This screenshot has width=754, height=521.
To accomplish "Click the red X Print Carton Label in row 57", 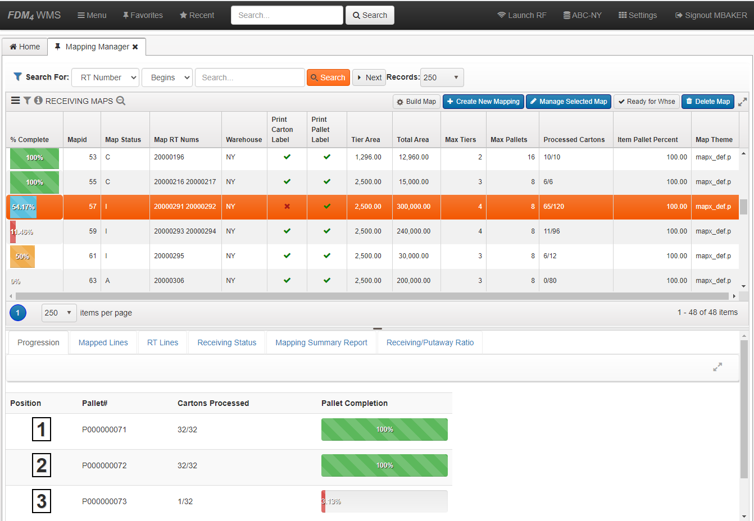I will [287, 207].
